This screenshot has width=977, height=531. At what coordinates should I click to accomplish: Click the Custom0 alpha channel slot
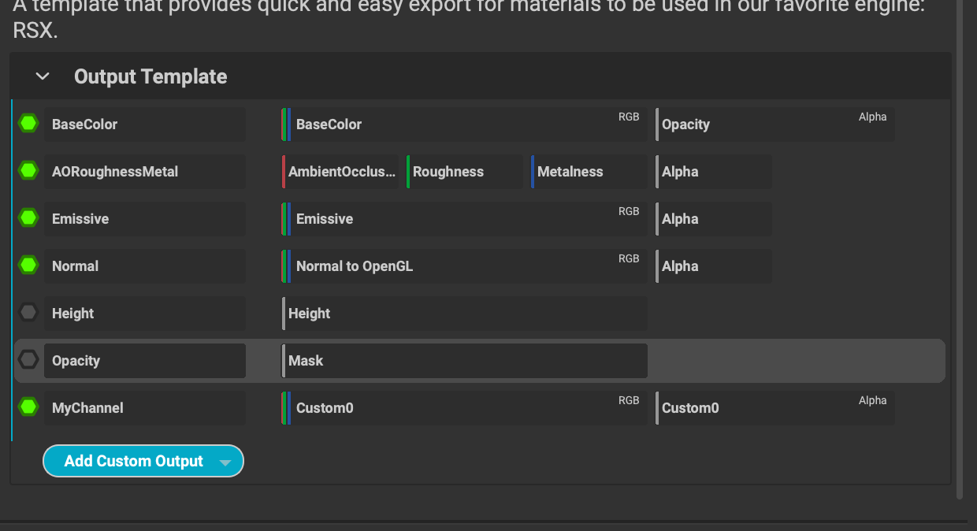point(775,408)
